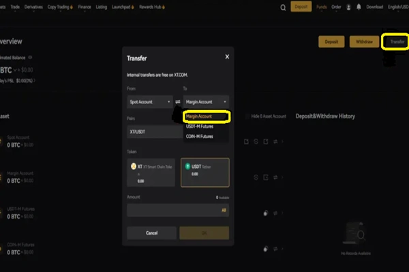Click the Spot Account row deposit icon
This screenshot has height=272, width=409.
(x=246, y=141)
